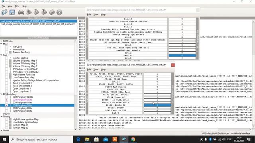The width and height of the screenshot is (255, 143).
Task: Click the Bluetooth tray icon
Action: point(210,139)
